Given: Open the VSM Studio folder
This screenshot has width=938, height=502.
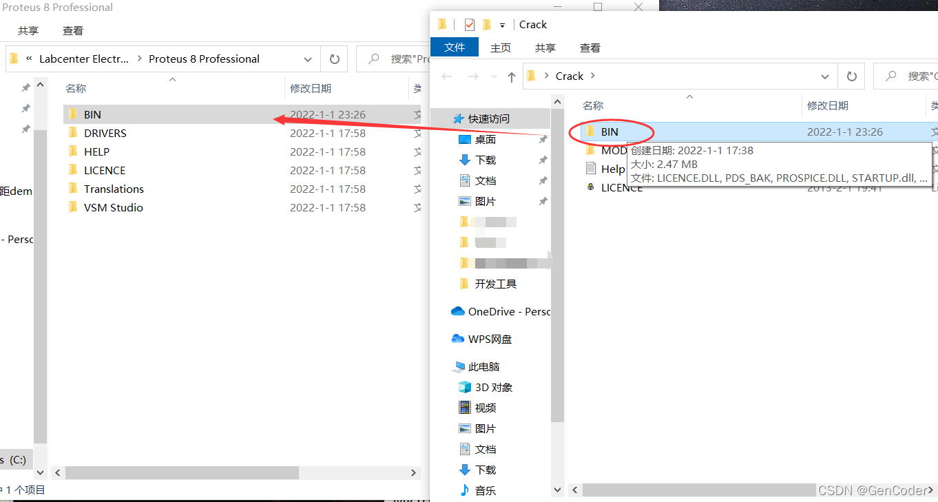Looking at the screenshot, I should (x=113, y=207).
